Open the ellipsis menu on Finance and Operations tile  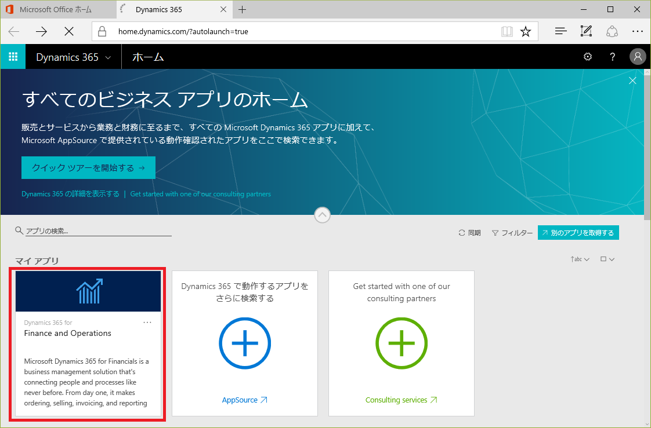pyautogui.click(x=147, y=323)
